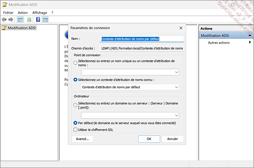Click Autres actions in the Actions pane

tap(219, 43)
